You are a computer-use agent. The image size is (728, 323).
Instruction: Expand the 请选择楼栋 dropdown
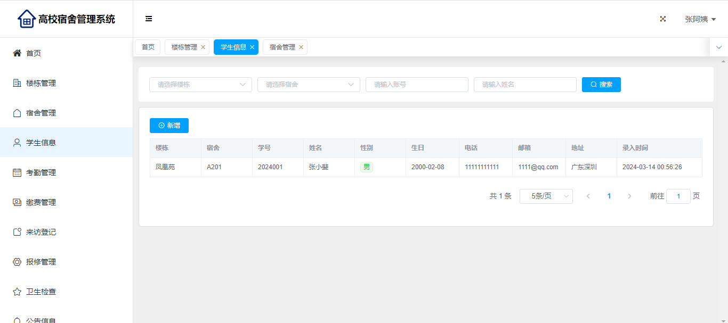200,85
